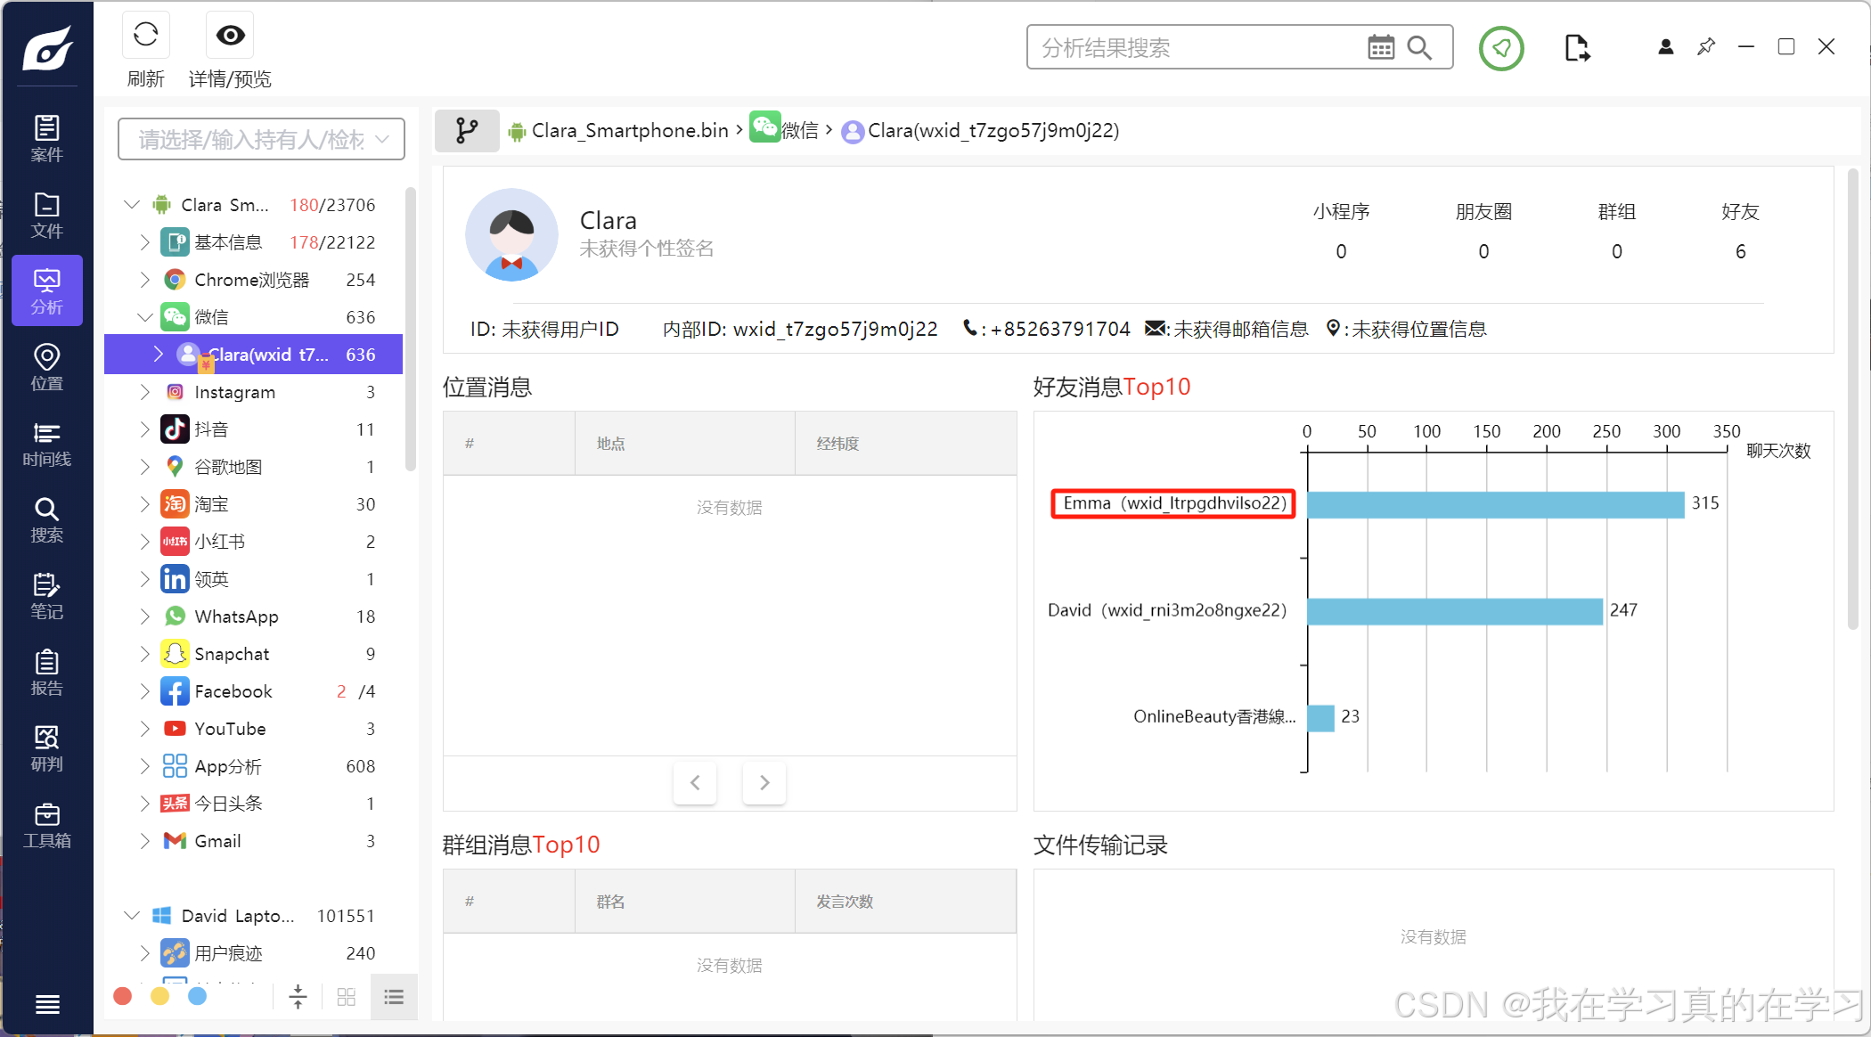The image size is (1871, 1037).
Task: Click the export file icon in top bar
Action: point(1576,48)
